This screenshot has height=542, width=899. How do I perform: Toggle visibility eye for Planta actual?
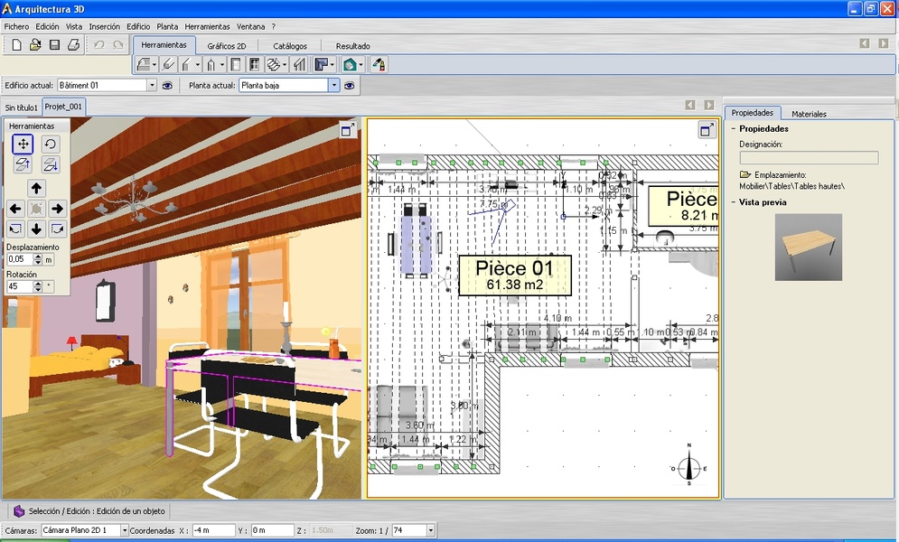349,85
